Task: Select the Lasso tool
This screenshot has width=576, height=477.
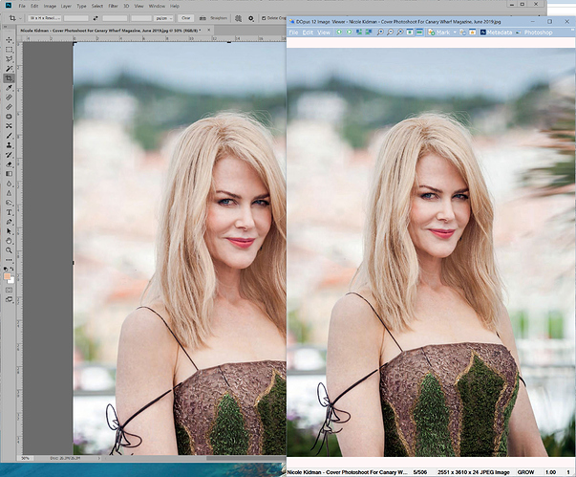Action: pyautogui.click(x=9, y=59)
